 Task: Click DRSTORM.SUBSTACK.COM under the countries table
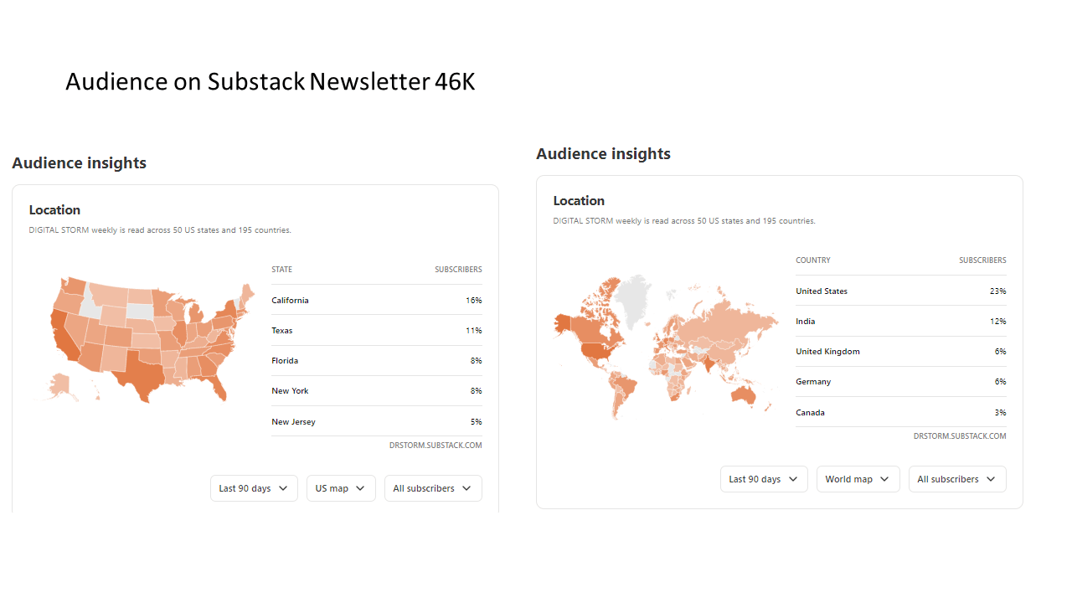(x=960, y=436)
